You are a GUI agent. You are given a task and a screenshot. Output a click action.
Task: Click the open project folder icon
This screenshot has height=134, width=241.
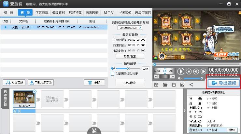click(165, 85)
